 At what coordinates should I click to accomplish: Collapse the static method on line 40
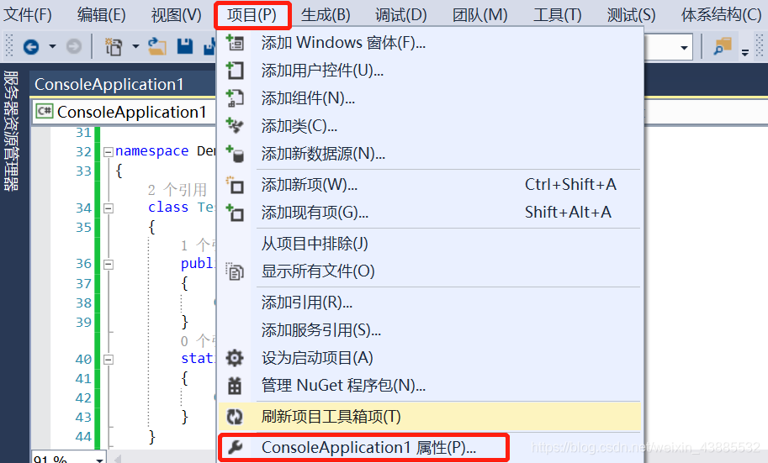pyautogui.click(x=109, y=360)
